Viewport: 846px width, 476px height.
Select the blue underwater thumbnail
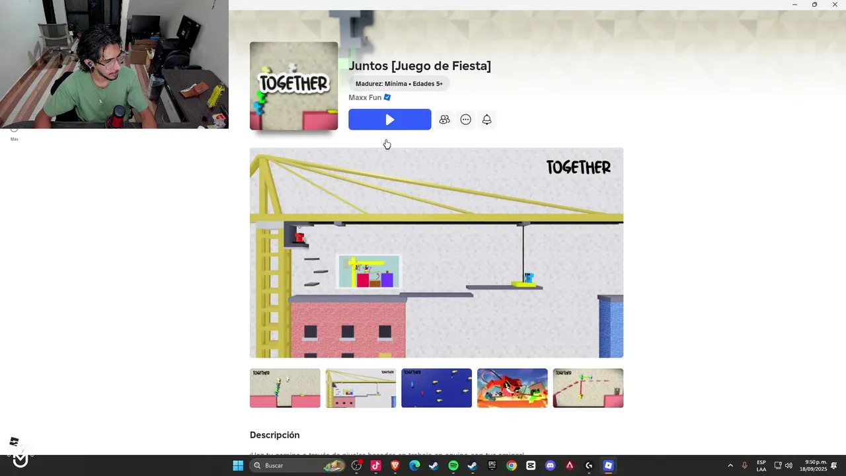click(x=436, y=388)
